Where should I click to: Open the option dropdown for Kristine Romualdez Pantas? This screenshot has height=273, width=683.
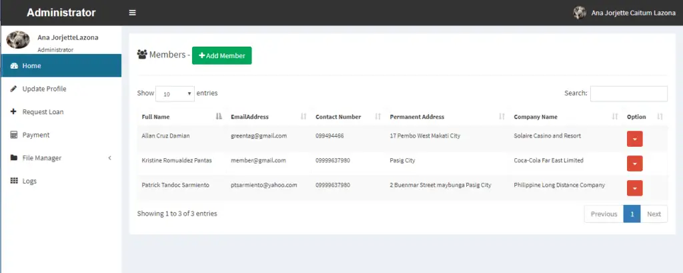pyautogui.click(x=635, y=164)
